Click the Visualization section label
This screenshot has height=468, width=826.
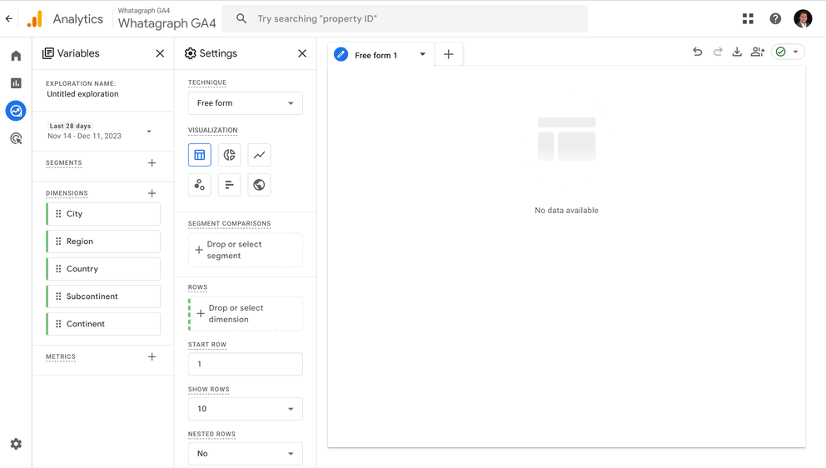tap(213, 130)
